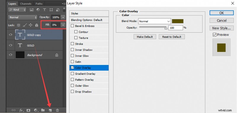The height and width of the screenshot is (113, 237).
Task: Open the fx layer style menu
Action: click(21, 110)
